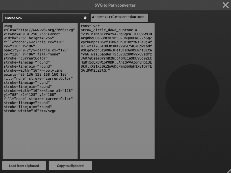The image size is (231, 173).
Task: Click the 'stroke-width="16"/></svg>' closing line
Action: click(30, 111)
